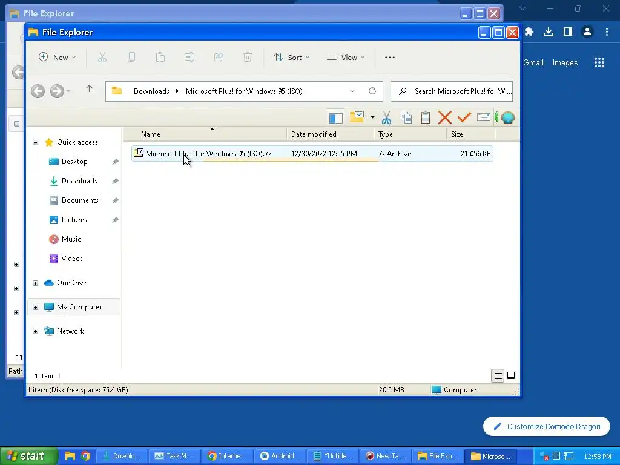Open the browser Downloads icon
Screen dimensions: 620x465
coord(549,31)
